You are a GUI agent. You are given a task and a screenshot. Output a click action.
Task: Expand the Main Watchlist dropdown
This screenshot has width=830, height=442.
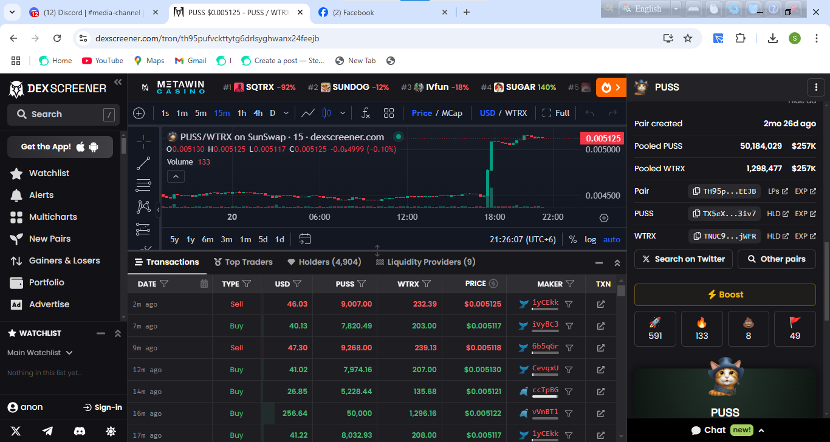pyautogui.click(x=40, y=353)
